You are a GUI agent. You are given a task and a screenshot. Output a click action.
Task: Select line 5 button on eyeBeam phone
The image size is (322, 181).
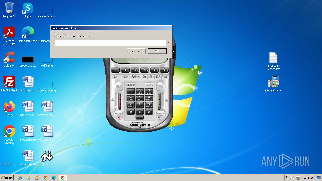point(154,70)
